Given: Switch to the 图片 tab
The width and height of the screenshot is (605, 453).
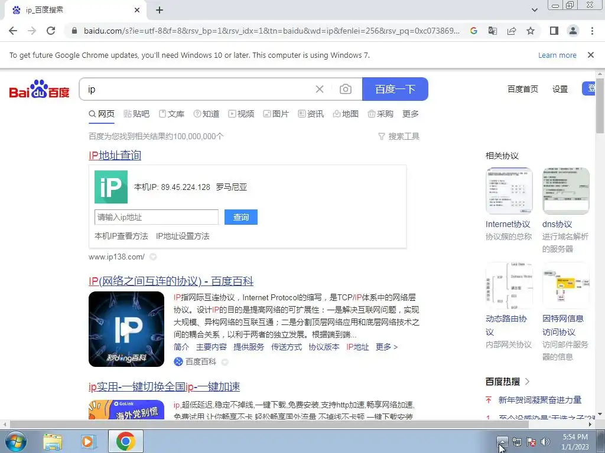Looking at the screenshot, I should point(276,114).
